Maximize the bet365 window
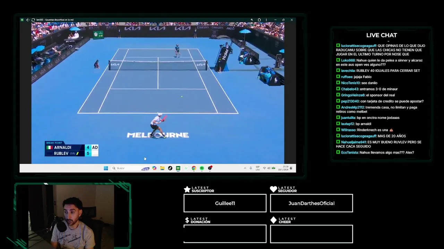444x249 pixels. pos(283,20)
